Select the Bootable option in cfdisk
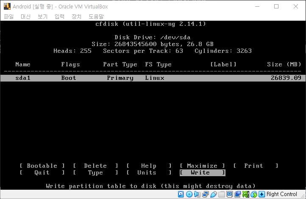 coord(42,166)
